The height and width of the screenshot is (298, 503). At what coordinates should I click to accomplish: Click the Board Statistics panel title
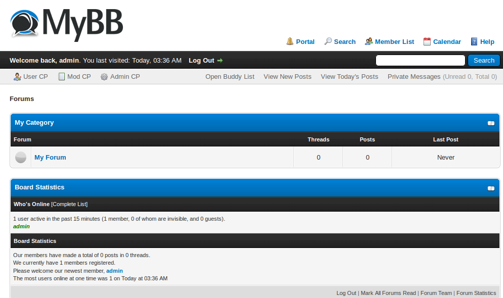39,187
